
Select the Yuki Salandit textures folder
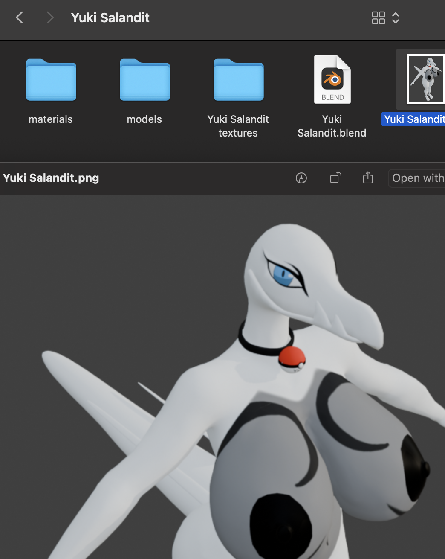point(239,80)
